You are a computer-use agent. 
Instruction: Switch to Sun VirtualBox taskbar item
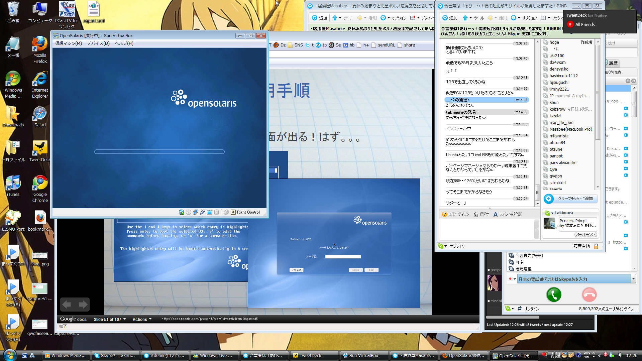point(364,356)
